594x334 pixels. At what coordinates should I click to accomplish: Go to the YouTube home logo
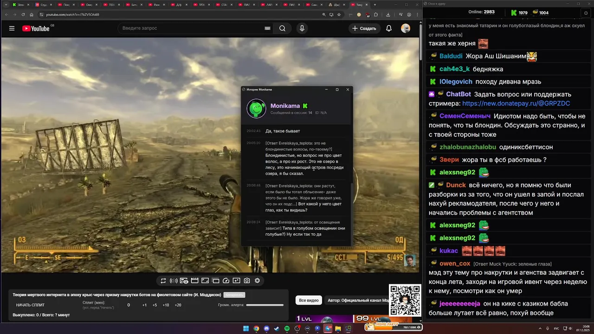pos(36,28)
